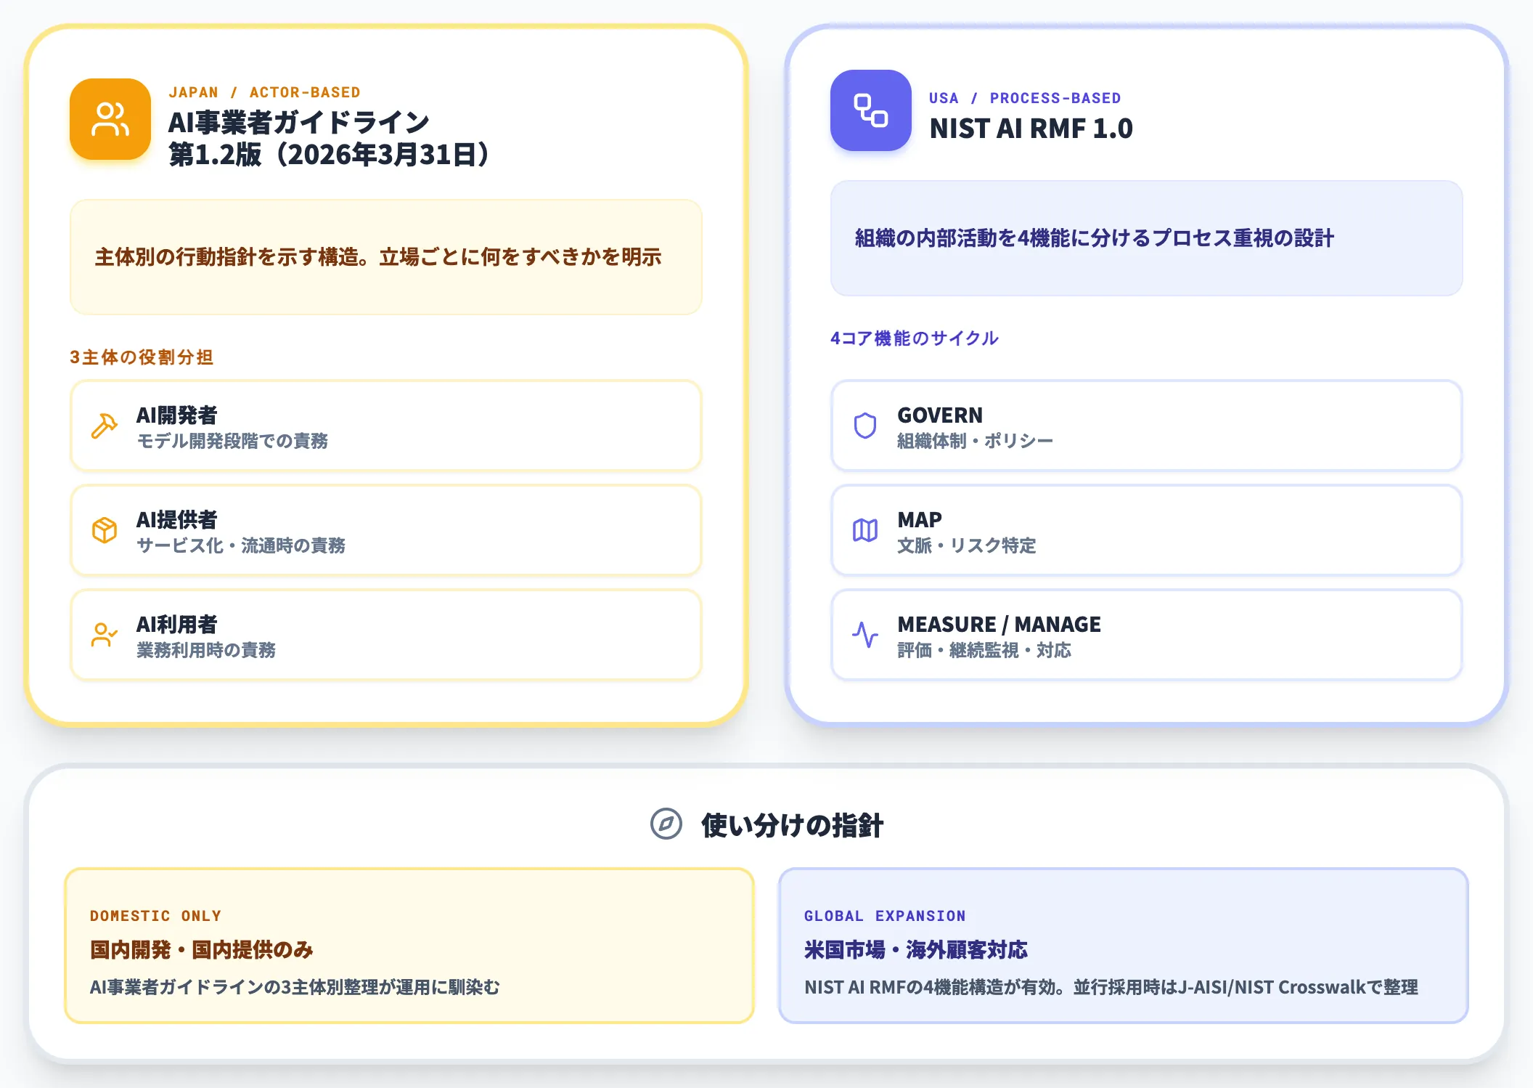Click the 第1.2版（2026年3月31日） title line
The height and width of the screenshot is (1088, 1533).
click(330, 155)
